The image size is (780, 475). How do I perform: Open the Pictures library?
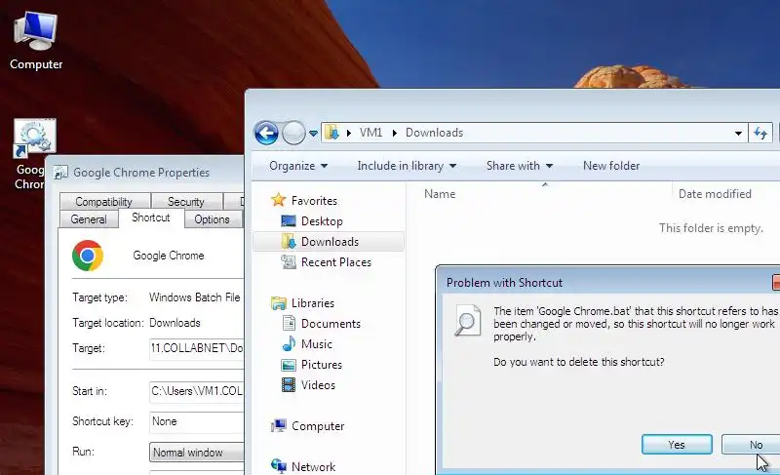pyautogui.click(x=322, y=365)
